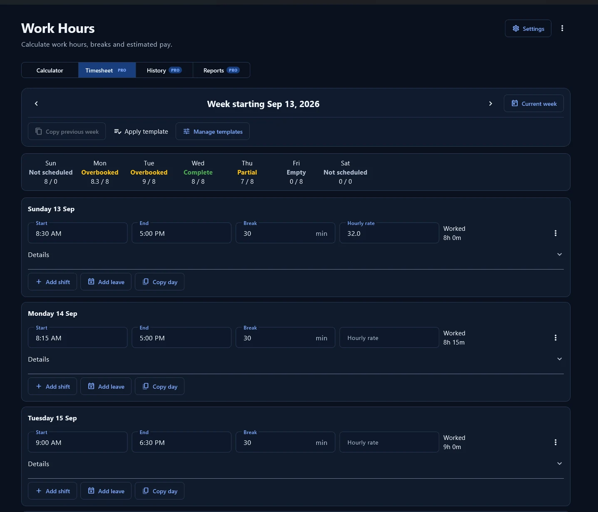Viewport: 598px width, 512px height.
Task: Open the History tab
Action: click(164, 70)
